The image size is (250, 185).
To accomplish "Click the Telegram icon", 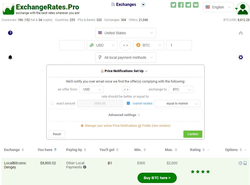I will [x=188, y=5].
